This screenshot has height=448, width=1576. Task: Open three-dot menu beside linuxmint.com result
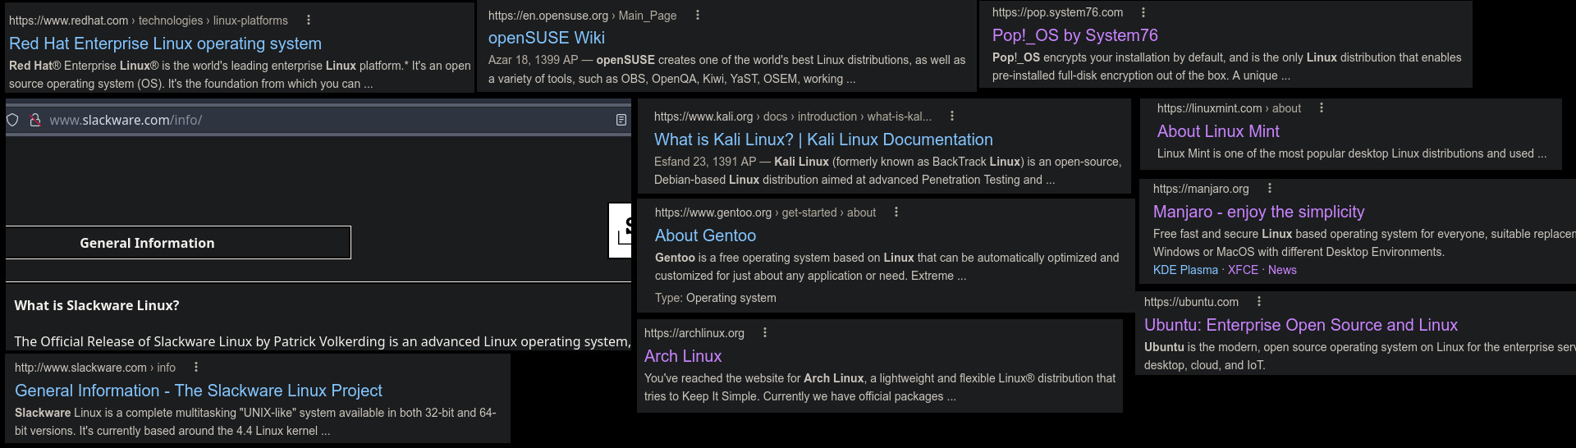(x=1322, y=108)
